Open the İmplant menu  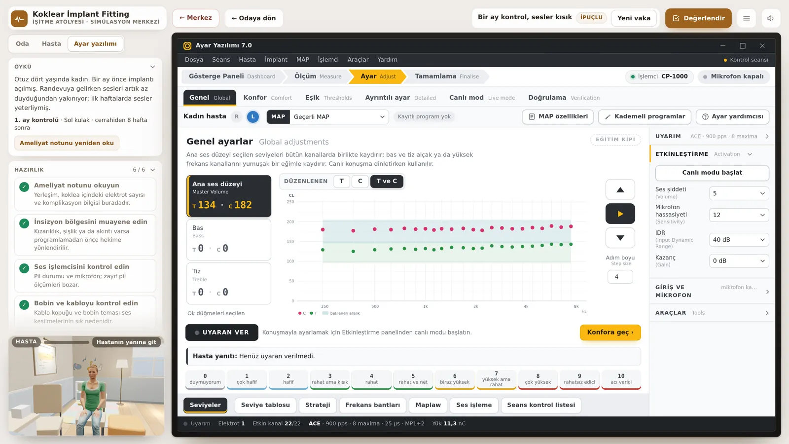tap(276, 60)
